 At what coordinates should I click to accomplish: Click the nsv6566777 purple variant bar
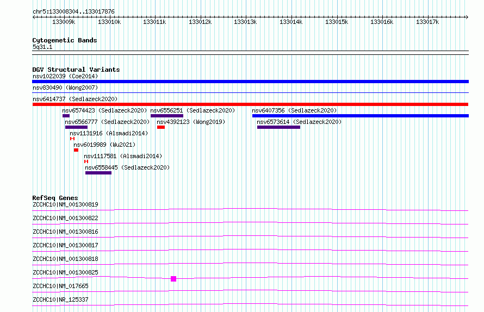76,127
